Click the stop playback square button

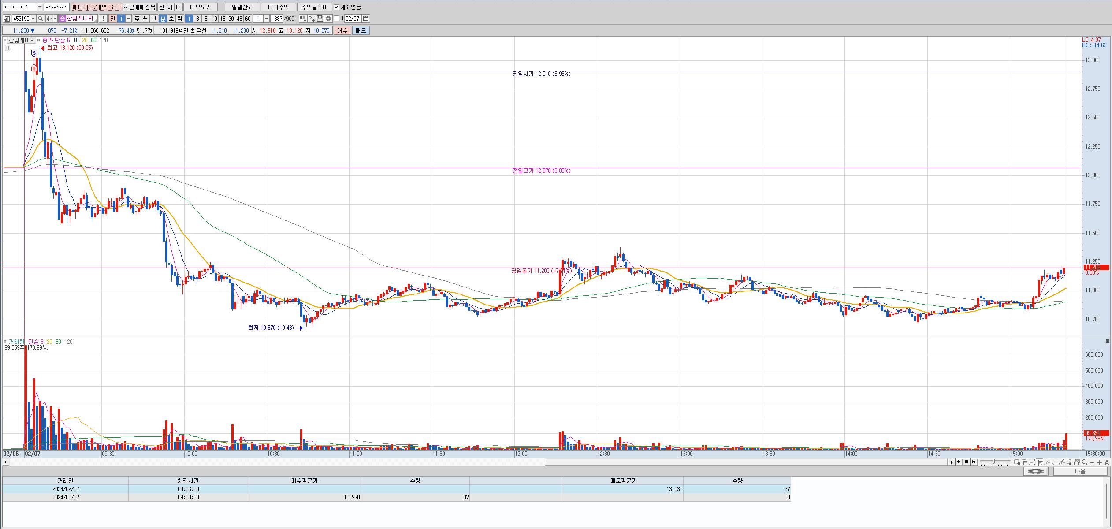[x=967, y=462]
